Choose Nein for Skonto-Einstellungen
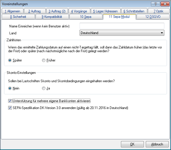This screenshot has height=150, width=171. (x=10, y=88)
